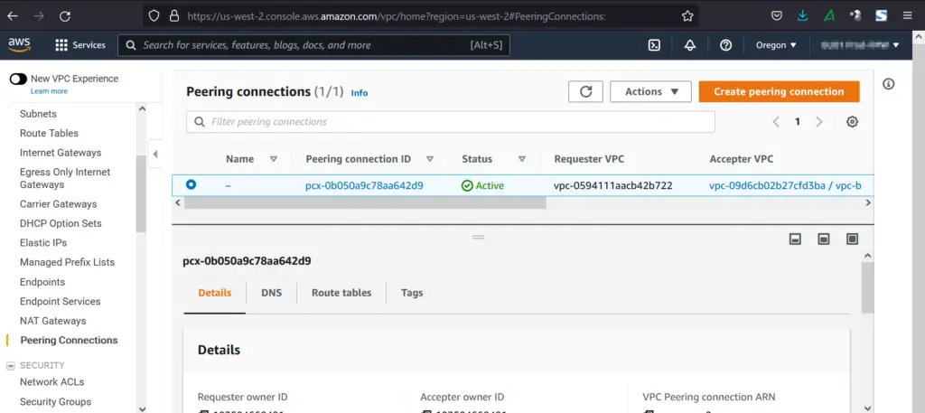Screen dimensions: 925x413
Task: Switch to the Route tables tab
Action: pos(341,293)
